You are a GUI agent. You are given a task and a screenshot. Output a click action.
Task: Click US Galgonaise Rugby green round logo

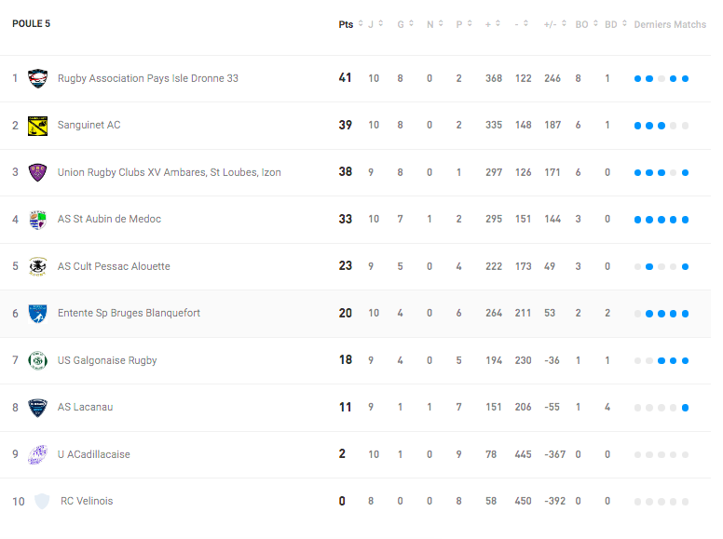(38, 360)
